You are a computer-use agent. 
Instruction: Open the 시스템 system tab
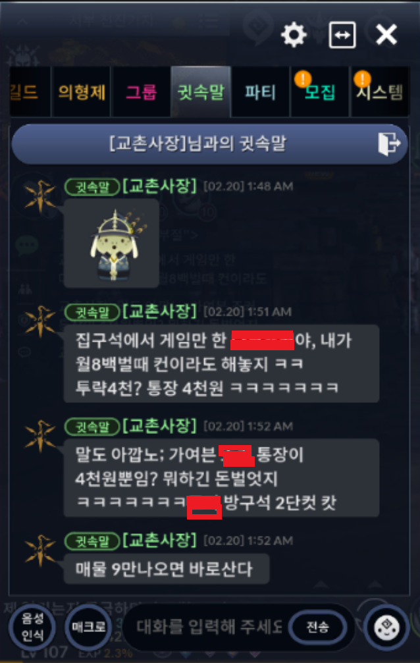380,92
